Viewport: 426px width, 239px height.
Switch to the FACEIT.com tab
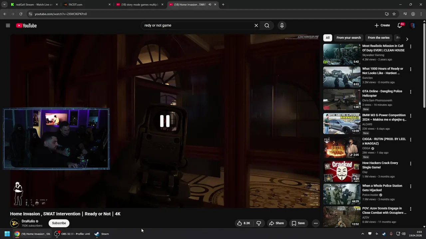tap(86, 5)
